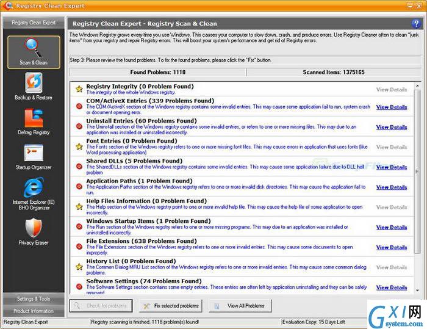Switch to Registry Clean Expert sidebar tab
Image resolution: width=427 pixels, height=329 pixels.
tap(34, 23)
